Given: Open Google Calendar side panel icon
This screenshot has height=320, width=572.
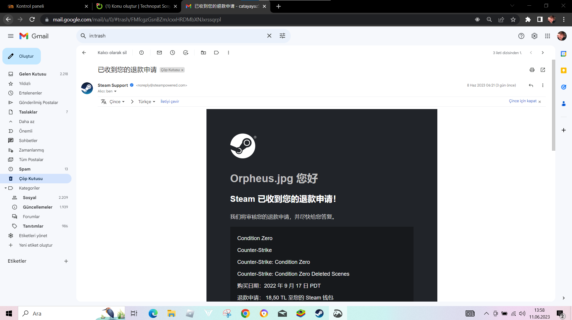Looking at the screenshot, I should click(x=563, y=54).
